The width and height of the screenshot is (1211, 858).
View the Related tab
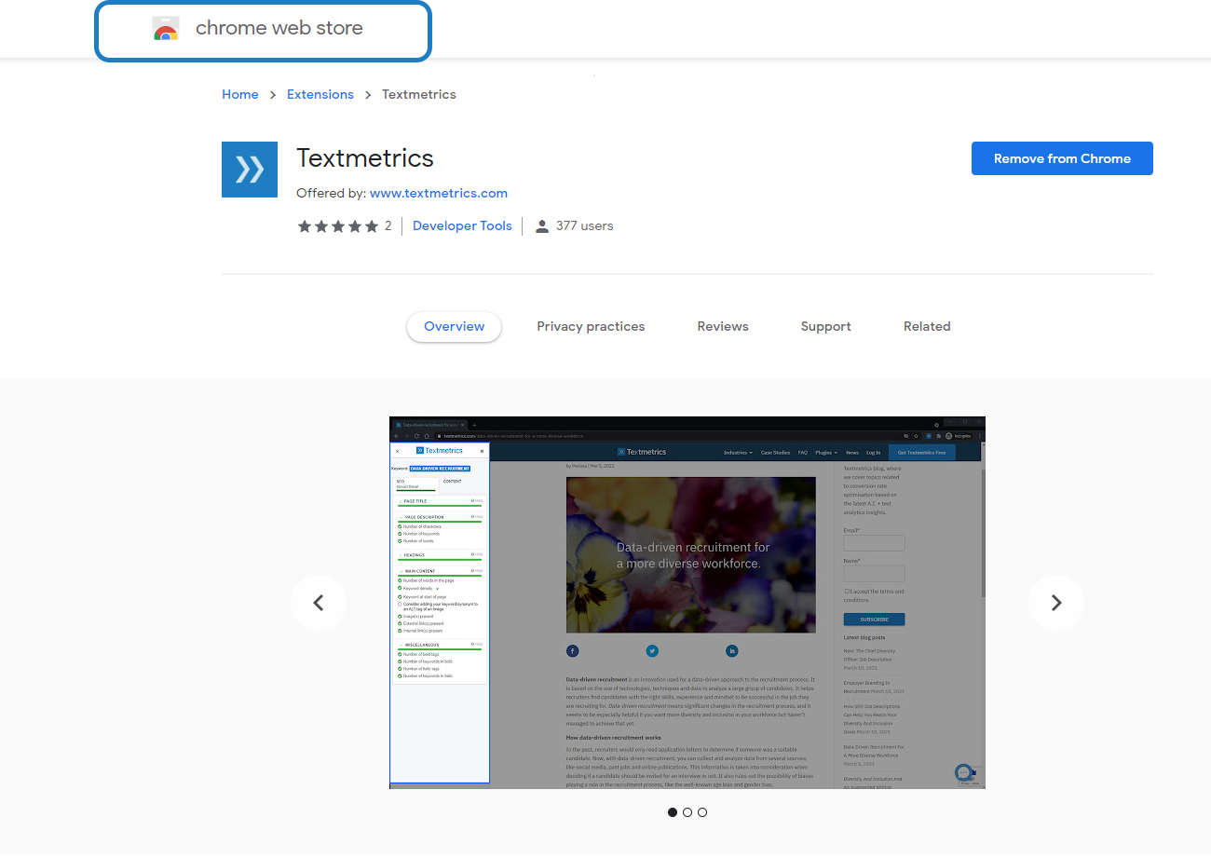pyautogui.click(x=927, y=327)
